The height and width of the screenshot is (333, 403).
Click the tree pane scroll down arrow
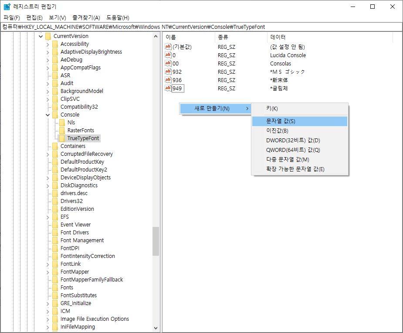[x=156, y=328]
